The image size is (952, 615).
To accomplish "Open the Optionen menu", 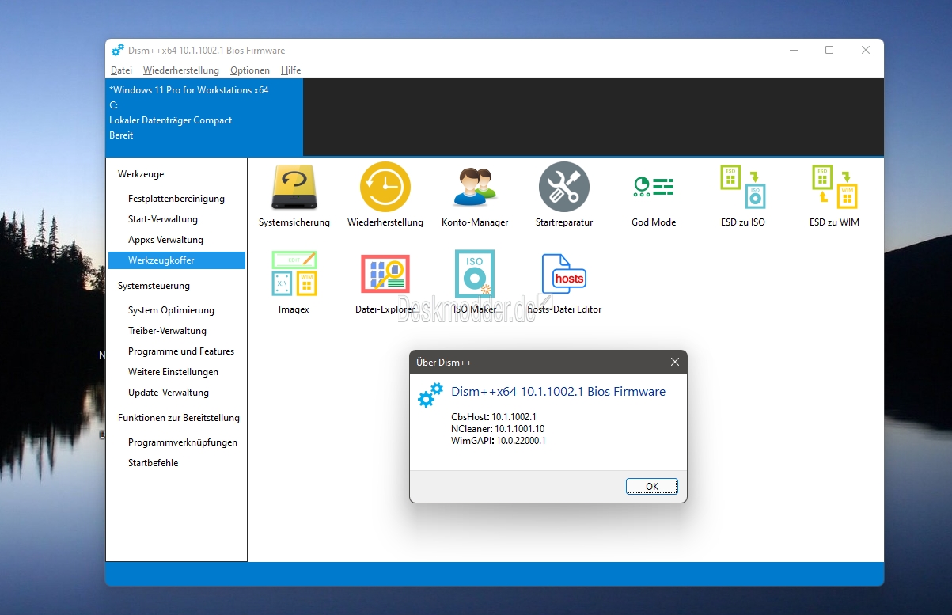I will (x=250, y=70).
